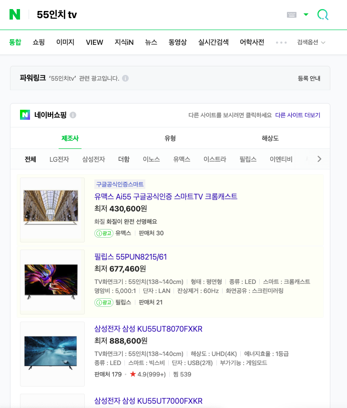Viewport: 347px width, 408px height.
Task: Click the search field containing 55인치 tv
Action: click(x=156, y=15)
